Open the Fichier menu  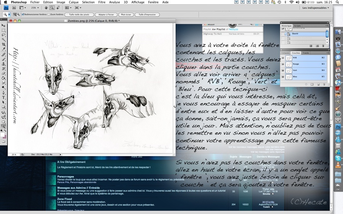[35, 2]
